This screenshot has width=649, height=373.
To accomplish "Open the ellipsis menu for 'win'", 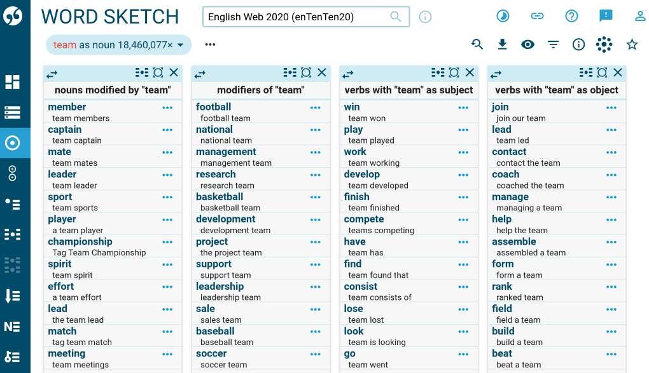I will 464,107.
